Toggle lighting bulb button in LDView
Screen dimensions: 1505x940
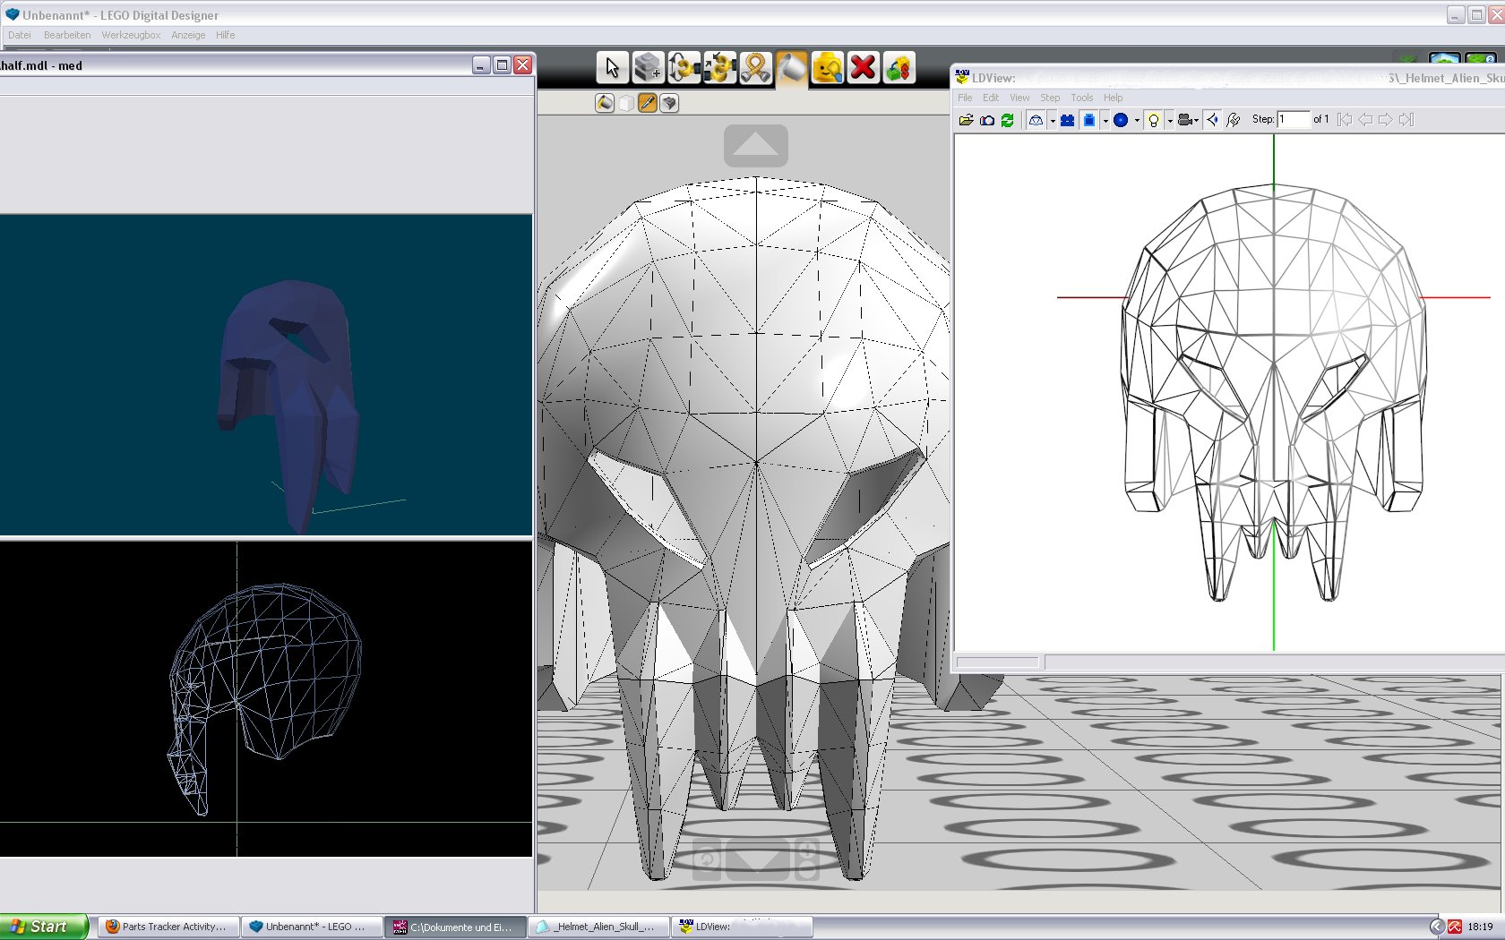pos(1154,120)
